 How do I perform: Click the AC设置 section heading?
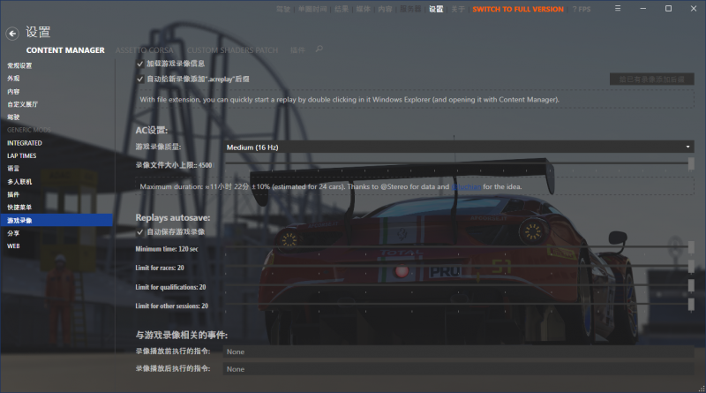point(151,130)
